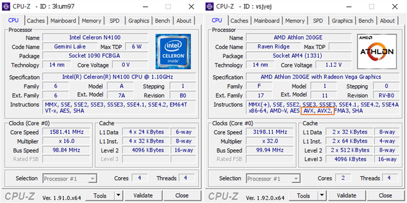Minimize the right CPU-Z window
This screenshot has width=407, height=203.
pyautogui.click(x=348, y=7)
